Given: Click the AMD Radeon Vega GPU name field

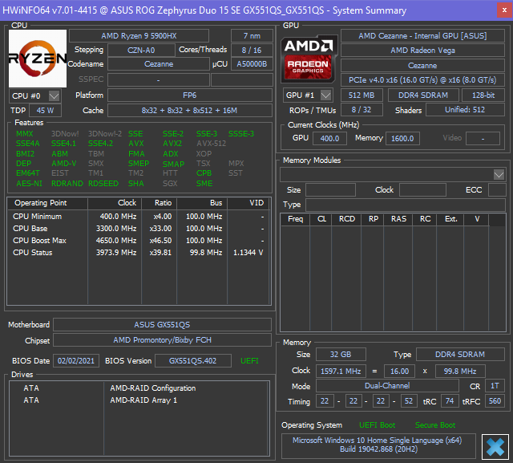Looking at the screenshot, I should (422, 50).
